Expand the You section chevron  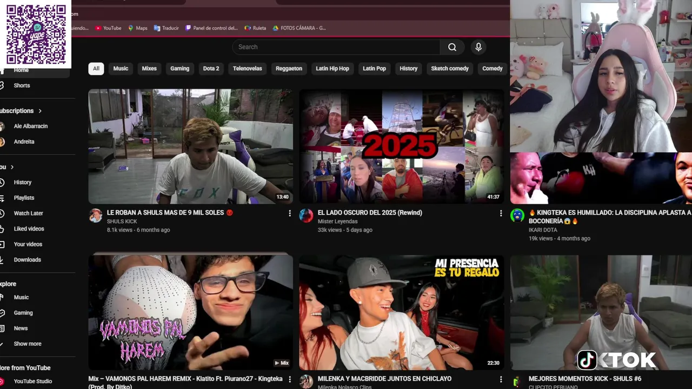point(12,167)
